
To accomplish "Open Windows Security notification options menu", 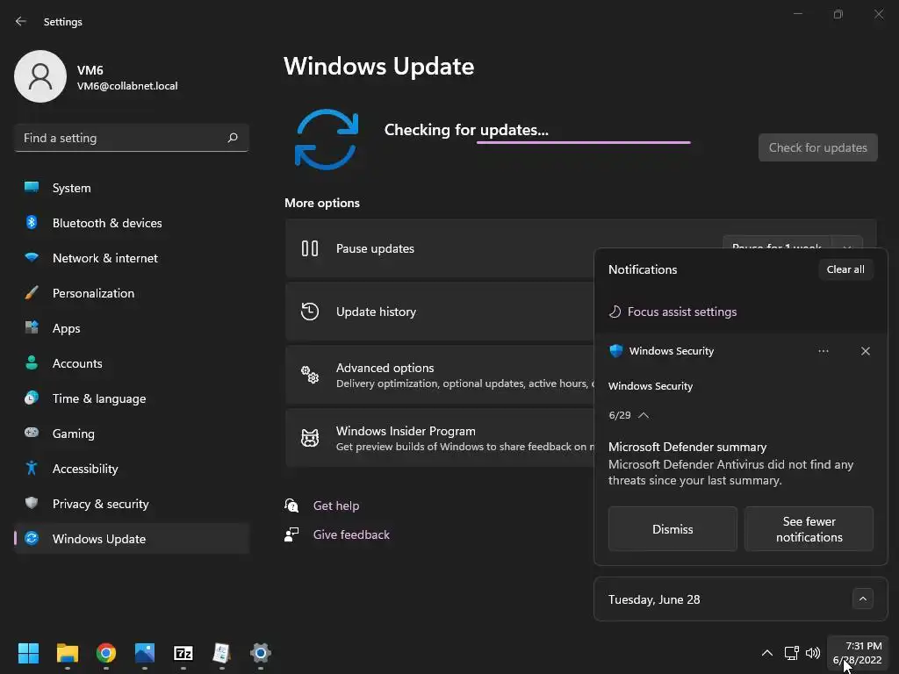I will (823, 351).
